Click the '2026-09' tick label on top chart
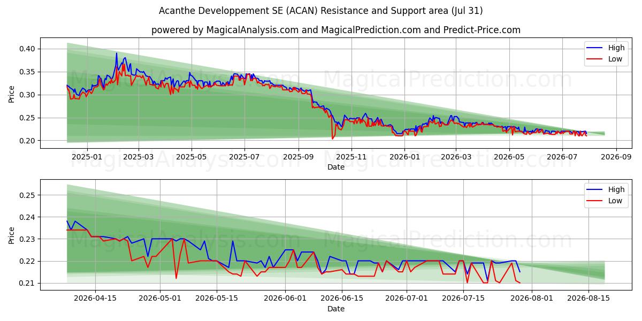 pyautogui.click(x=616, y=157)
